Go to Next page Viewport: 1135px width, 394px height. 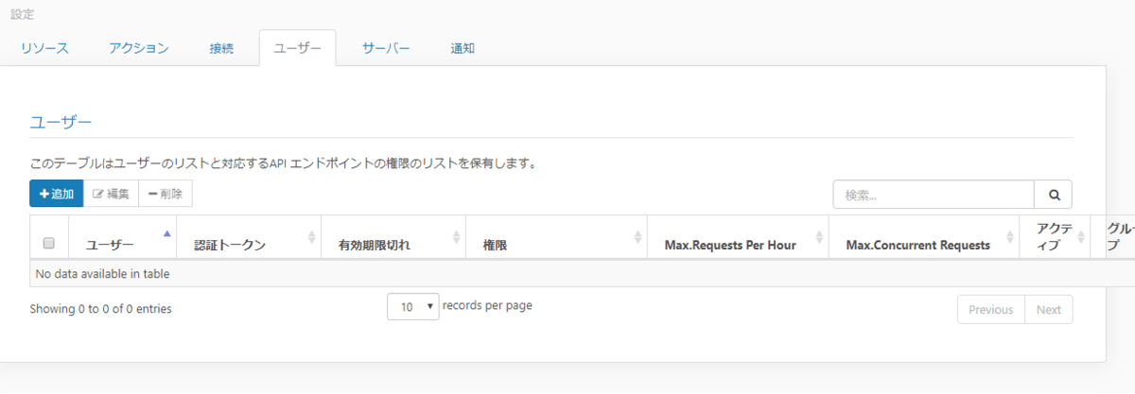tap(1049, 310)
